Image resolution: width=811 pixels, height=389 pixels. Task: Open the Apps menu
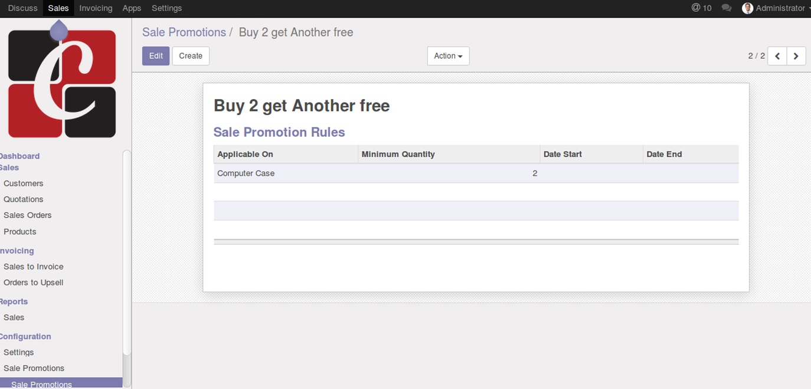point(132,8)
